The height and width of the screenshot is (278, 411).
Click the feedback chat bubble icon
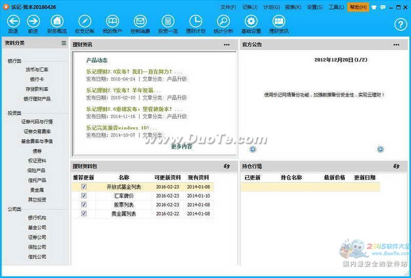(383, 7)
